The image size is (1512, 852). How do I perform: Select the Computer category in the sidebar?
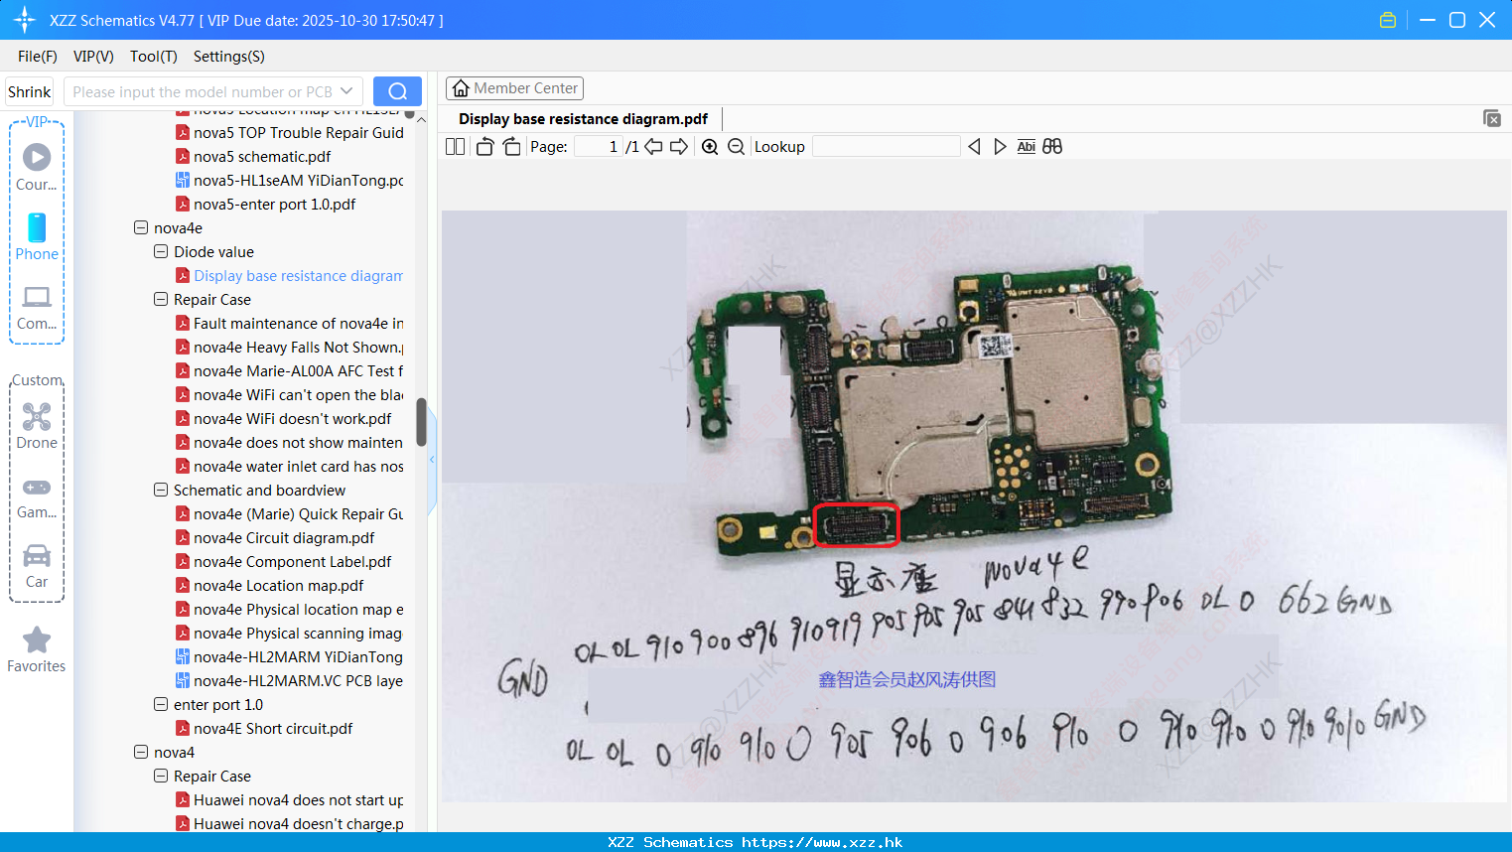(37, 308)
